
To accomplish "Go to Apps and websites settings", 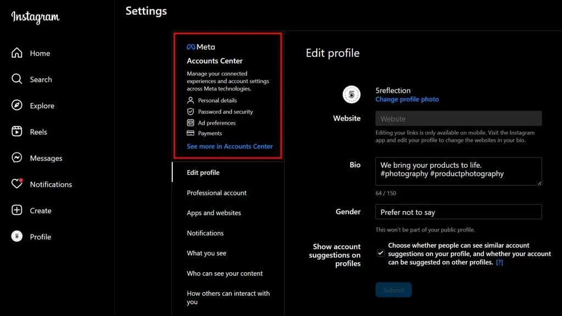I will pos(213,213).
